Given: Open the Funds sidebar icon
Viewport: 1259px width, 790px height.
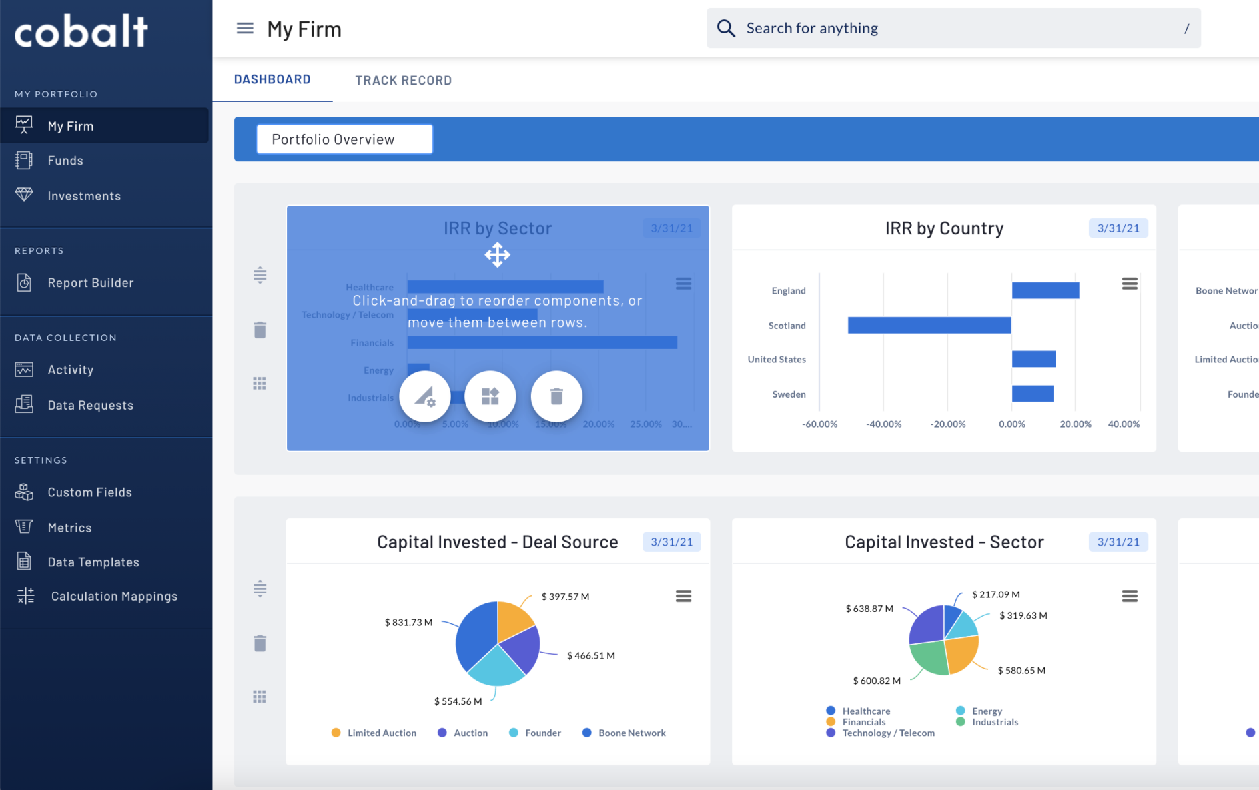Looking at the screenshot, I should click(x=24, y=160).
